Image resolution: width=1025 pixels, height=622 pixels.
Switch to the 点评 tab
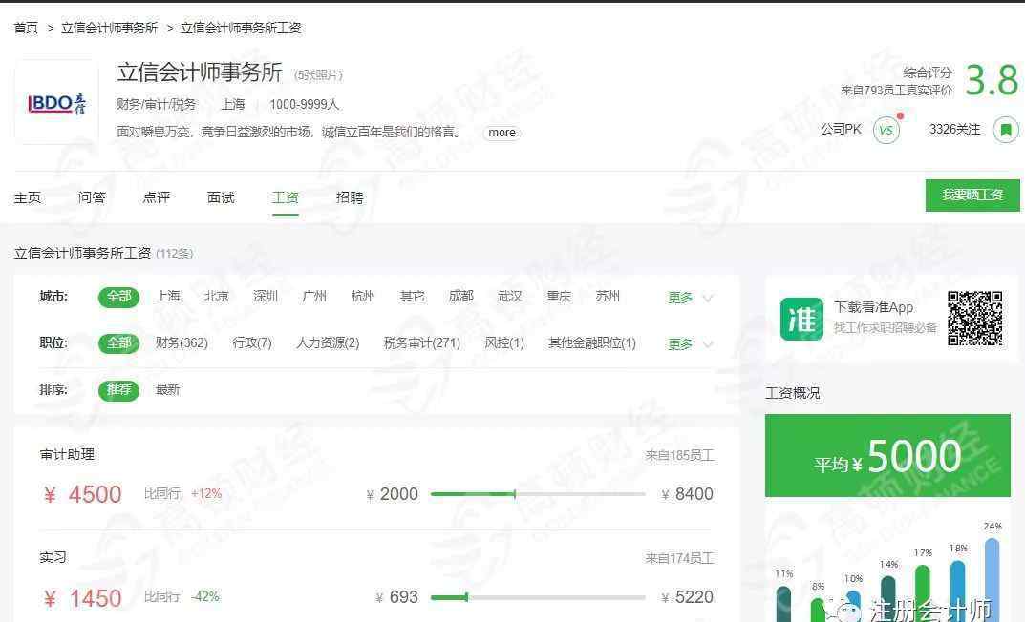pyautogui.click(x=157, y=197)
